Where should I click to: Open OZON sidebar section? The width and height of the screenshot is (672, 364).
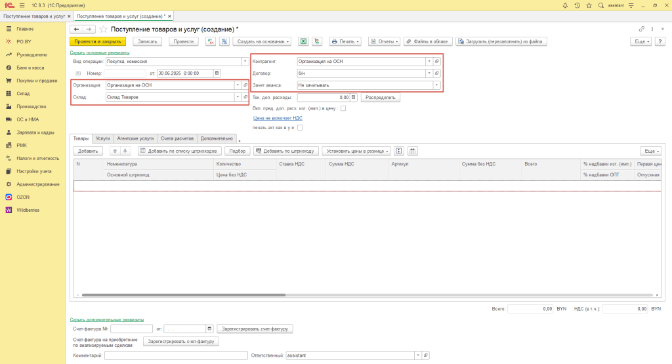click(x=23, y=197)
